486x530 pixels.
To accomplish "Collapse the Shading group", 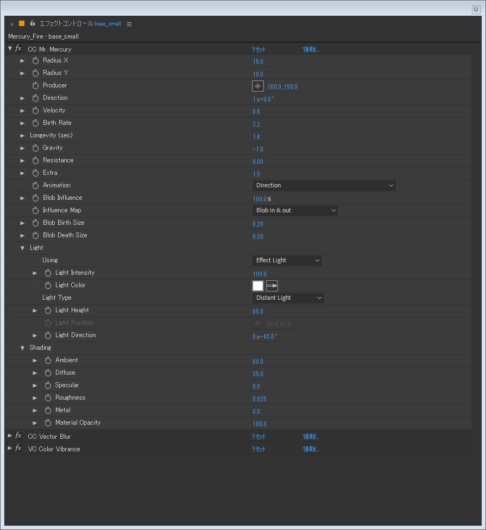I will 22,348.
